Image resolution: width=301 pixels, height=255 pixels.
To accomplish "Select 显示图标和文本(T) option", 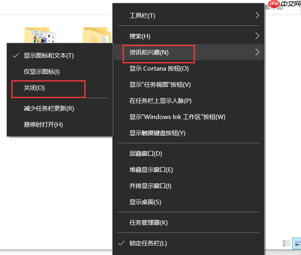I will point(60,56).
